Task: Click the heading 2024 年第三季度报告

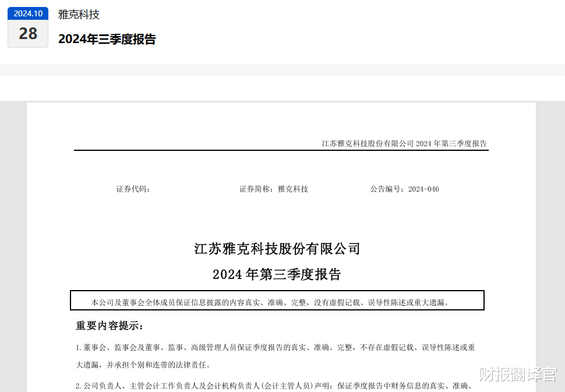Action: click(277, 274)
